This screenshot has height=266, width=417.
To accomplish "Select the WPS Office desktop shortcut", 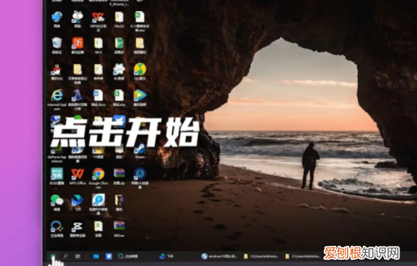I will 77,176.
